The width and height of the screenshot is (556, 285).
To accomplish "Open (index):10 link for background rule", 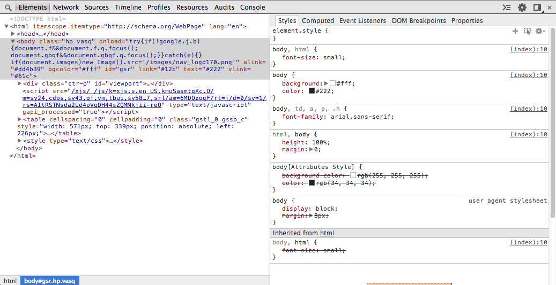I will click(x=529, y=75).
